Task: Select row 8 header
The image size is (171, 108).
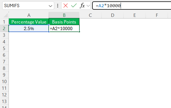Action: coord(4,69)
